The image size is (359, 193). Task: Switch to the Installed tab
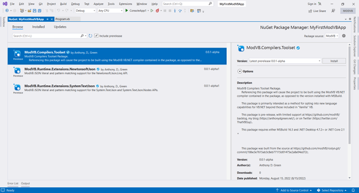[38, 27]
